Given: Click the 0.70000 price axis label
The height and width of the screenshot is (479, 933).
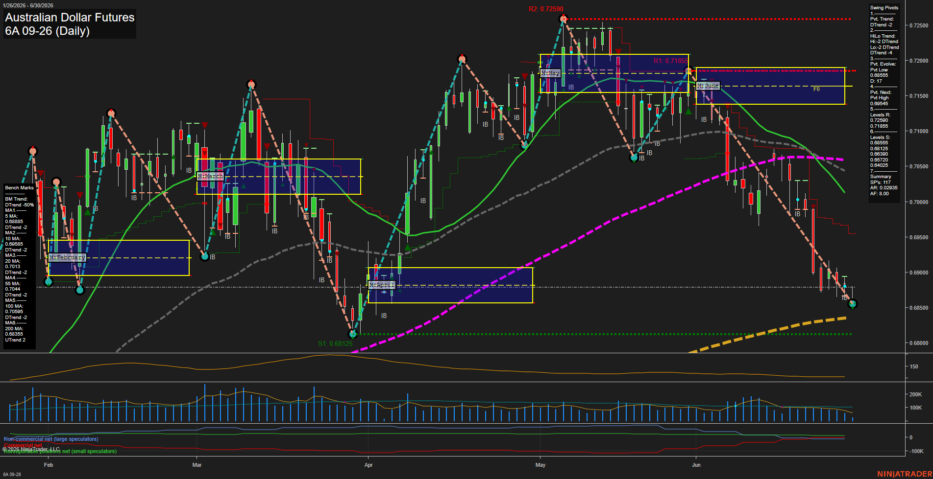Looking at the screenshot, I should [918, 202].
